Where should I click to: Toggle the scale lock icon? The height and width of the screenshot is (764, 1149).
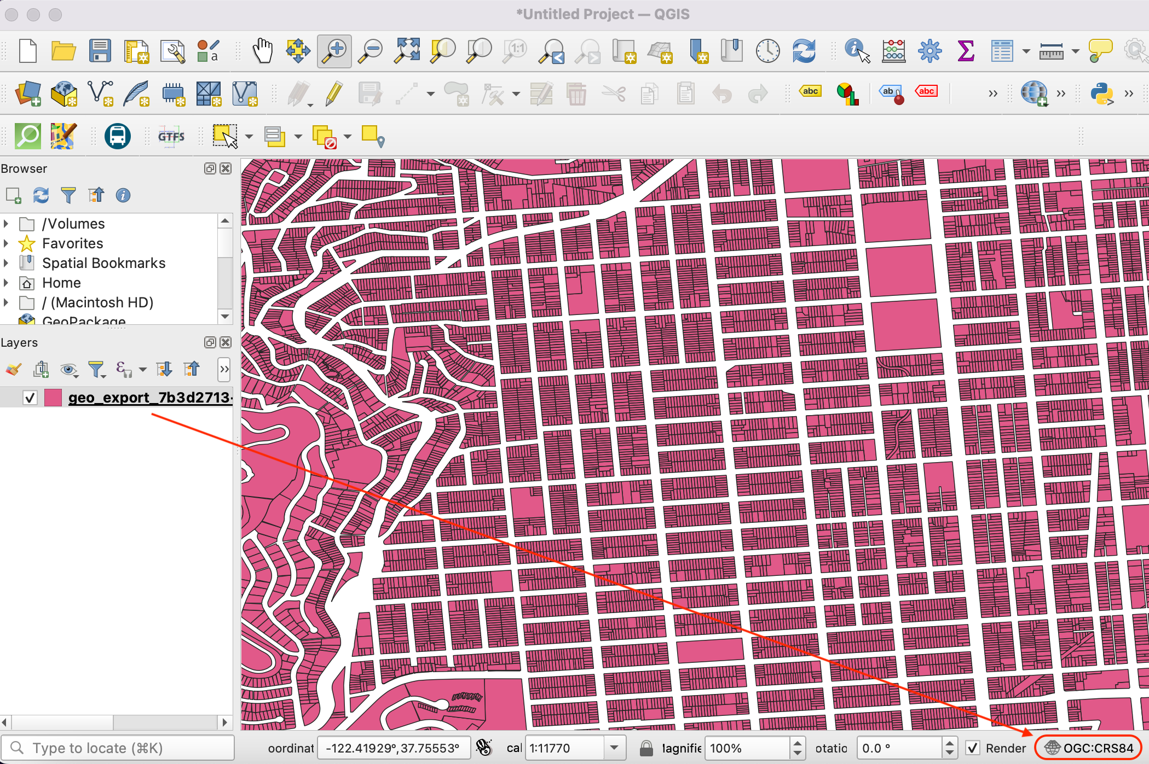[646, 748]
